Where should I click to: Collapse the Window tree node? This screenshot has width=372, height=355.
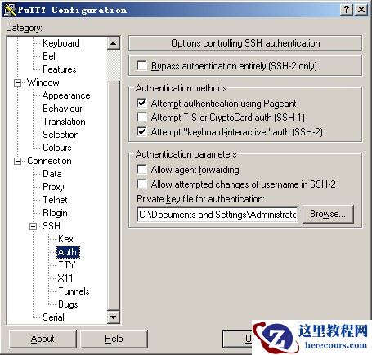(x=17, y=82)
